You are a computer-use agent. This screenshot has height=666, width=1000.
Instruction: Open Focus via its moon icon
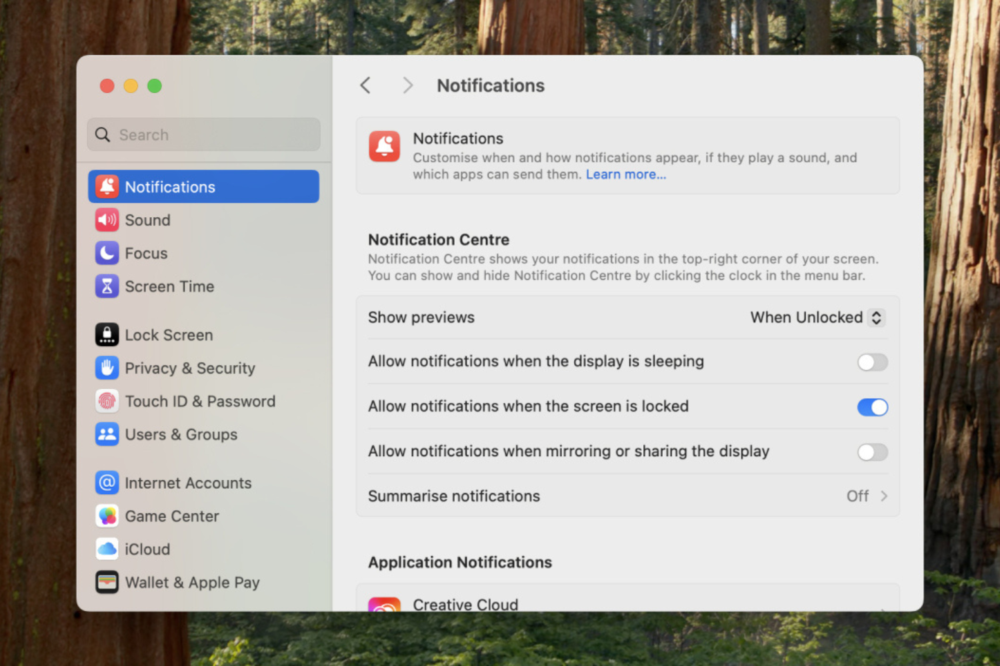[x=107, y=254]
